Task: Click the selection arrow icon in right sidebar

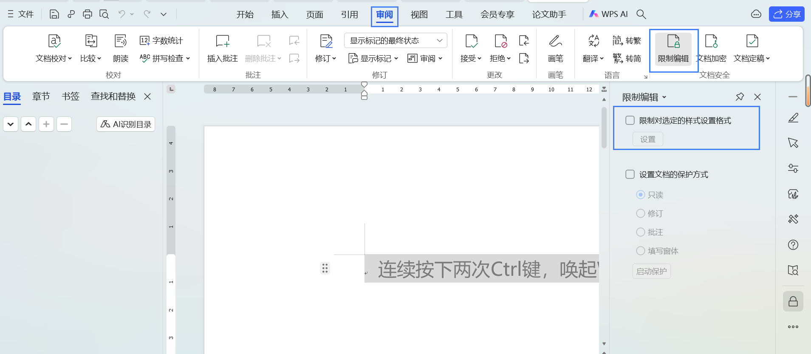Action: [x=793, y=143]
